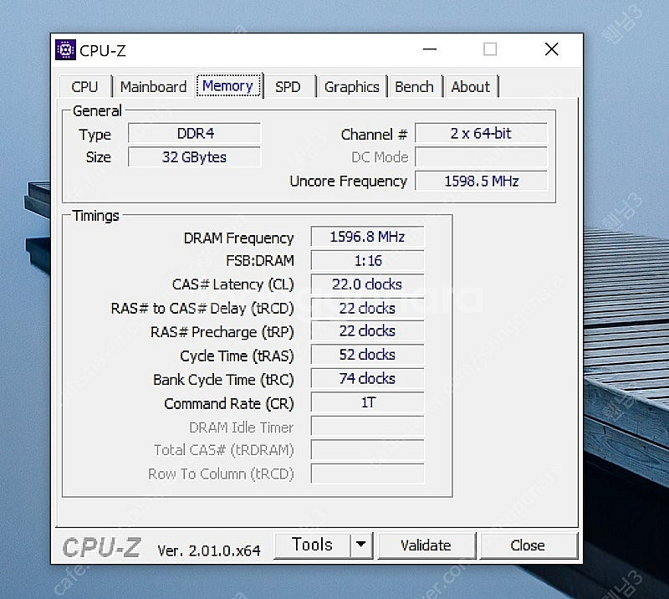Select the Uncore Frequency 1598.5 MHz value

pyautogui.click(x=481, y=181)
